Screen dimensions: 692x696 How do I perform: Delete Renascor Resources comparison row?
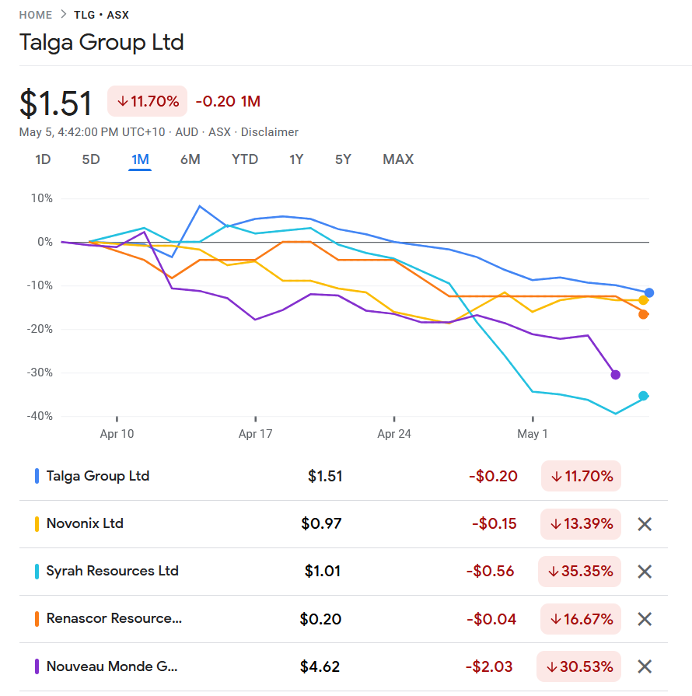coord(644,619)
